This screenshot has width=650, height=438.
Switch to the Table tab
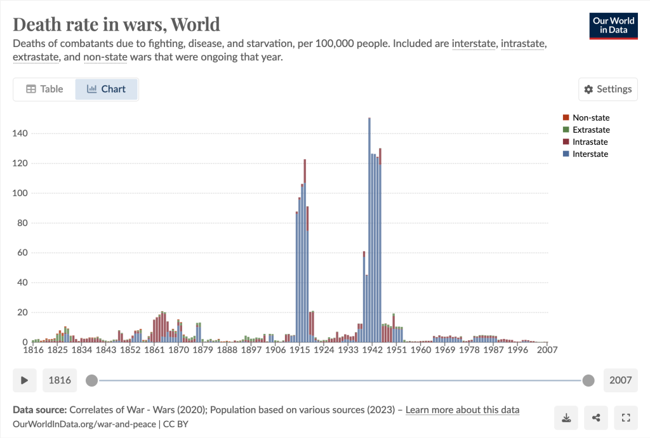coord(44,89)
